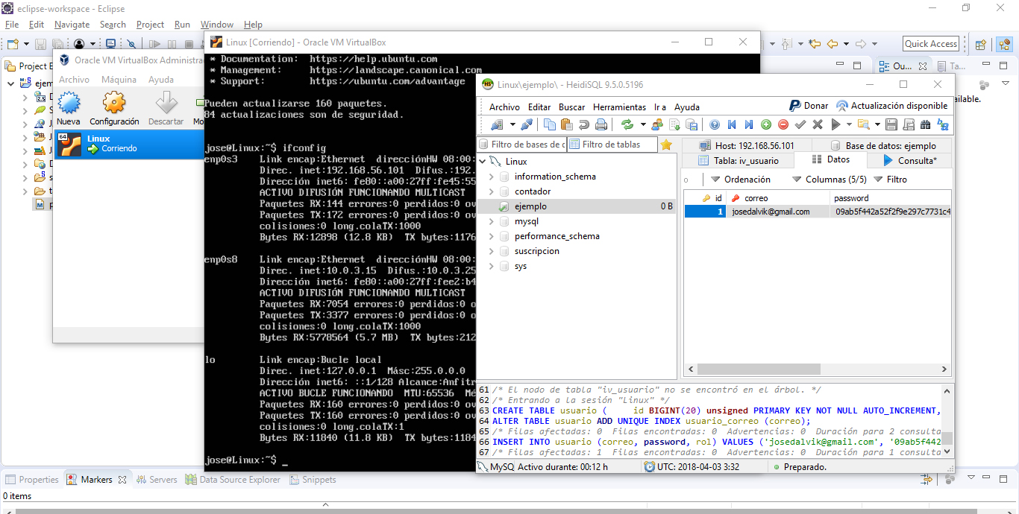This screenshot has width=1019, height=514.
Task: Click the checkmark post changes icon
Action: pyautogui.click(x=800, y=124)
